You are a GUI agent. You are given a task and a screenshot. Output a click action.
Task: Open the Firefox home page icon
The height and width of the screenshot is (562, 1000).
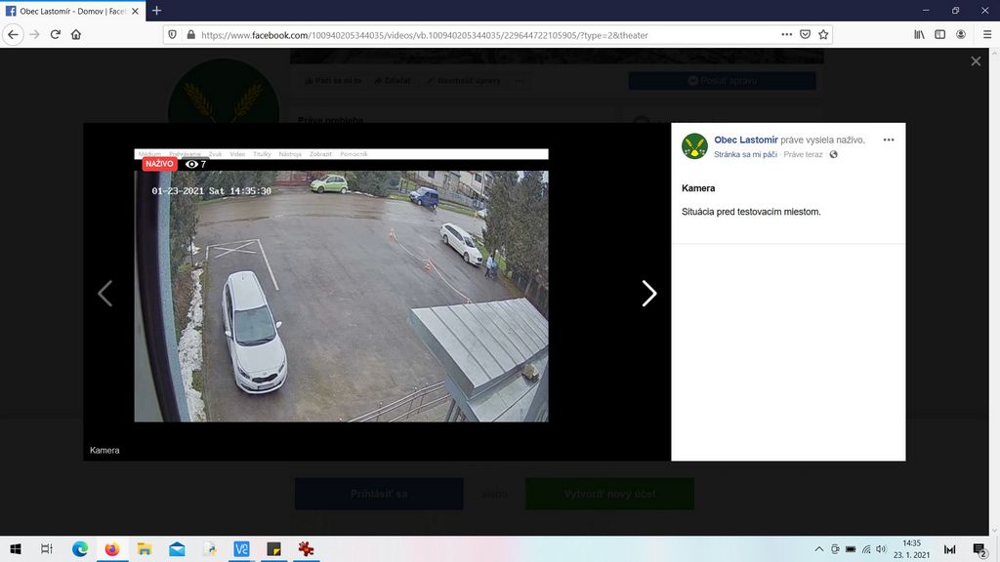point(76,34)
